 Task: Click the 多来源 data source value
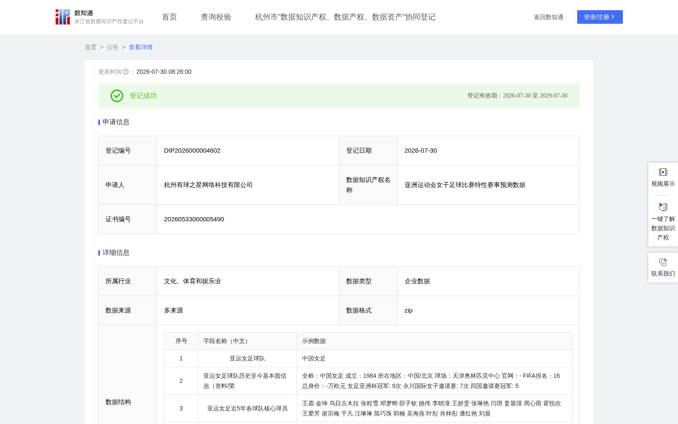pos(174,310)
